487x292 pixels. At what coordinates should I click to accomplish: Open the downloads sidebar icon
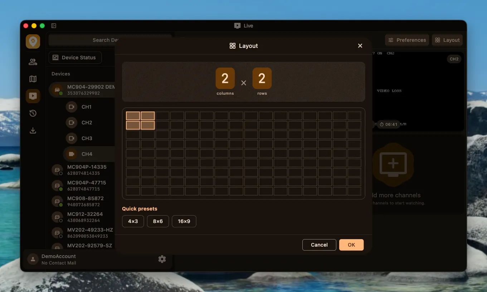tap(33, 130)
